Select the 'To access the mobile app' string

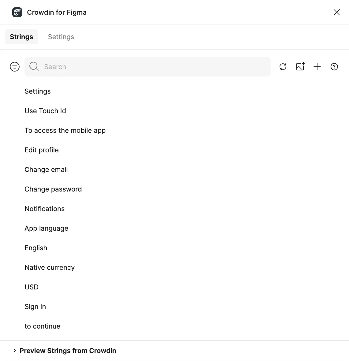(x=65, y=130)
